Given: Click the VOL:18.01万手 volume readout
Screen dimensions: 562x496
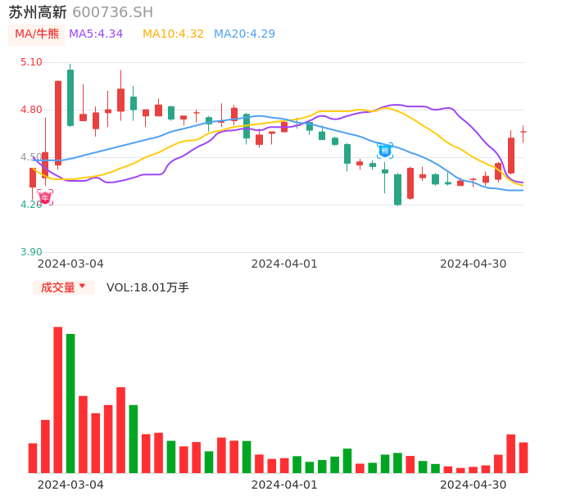Looking at the screenshot, I should 147,287.
